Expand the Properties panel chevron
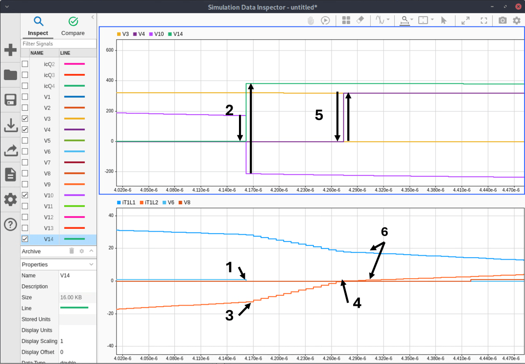 [x=91, y=265]
